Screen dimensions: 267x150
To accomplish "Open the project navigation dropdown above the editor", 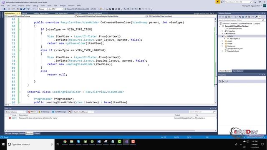I will point(40,16).
